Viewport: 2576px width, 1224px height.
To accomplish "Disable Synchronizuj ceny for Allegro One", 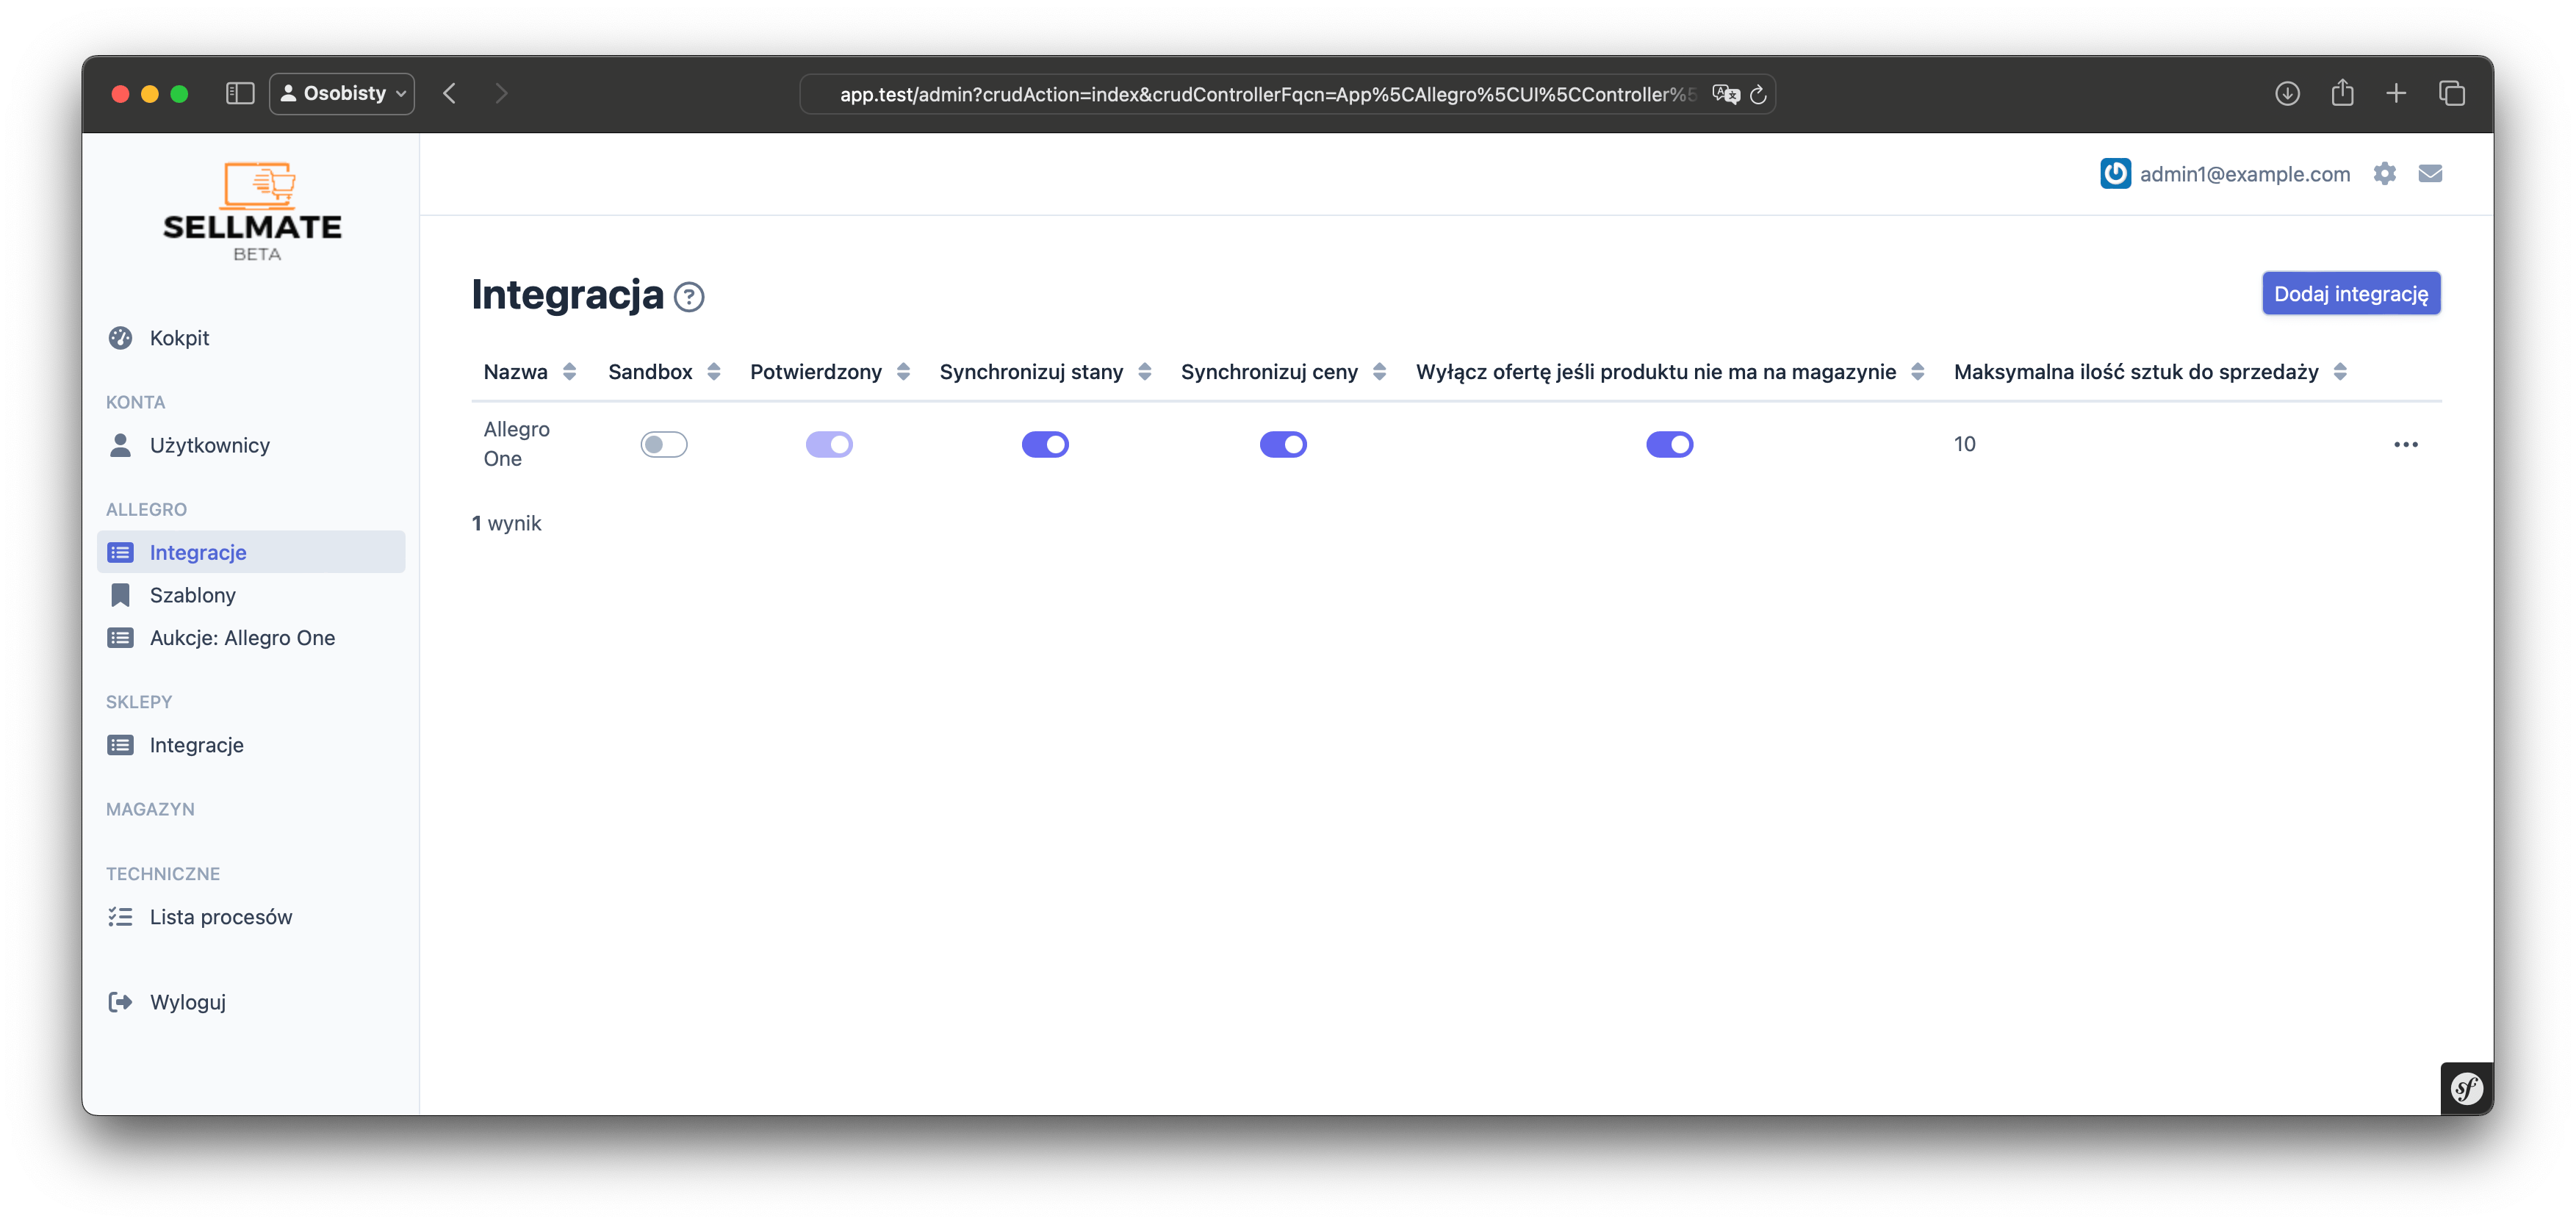I will click(1283, 444).
